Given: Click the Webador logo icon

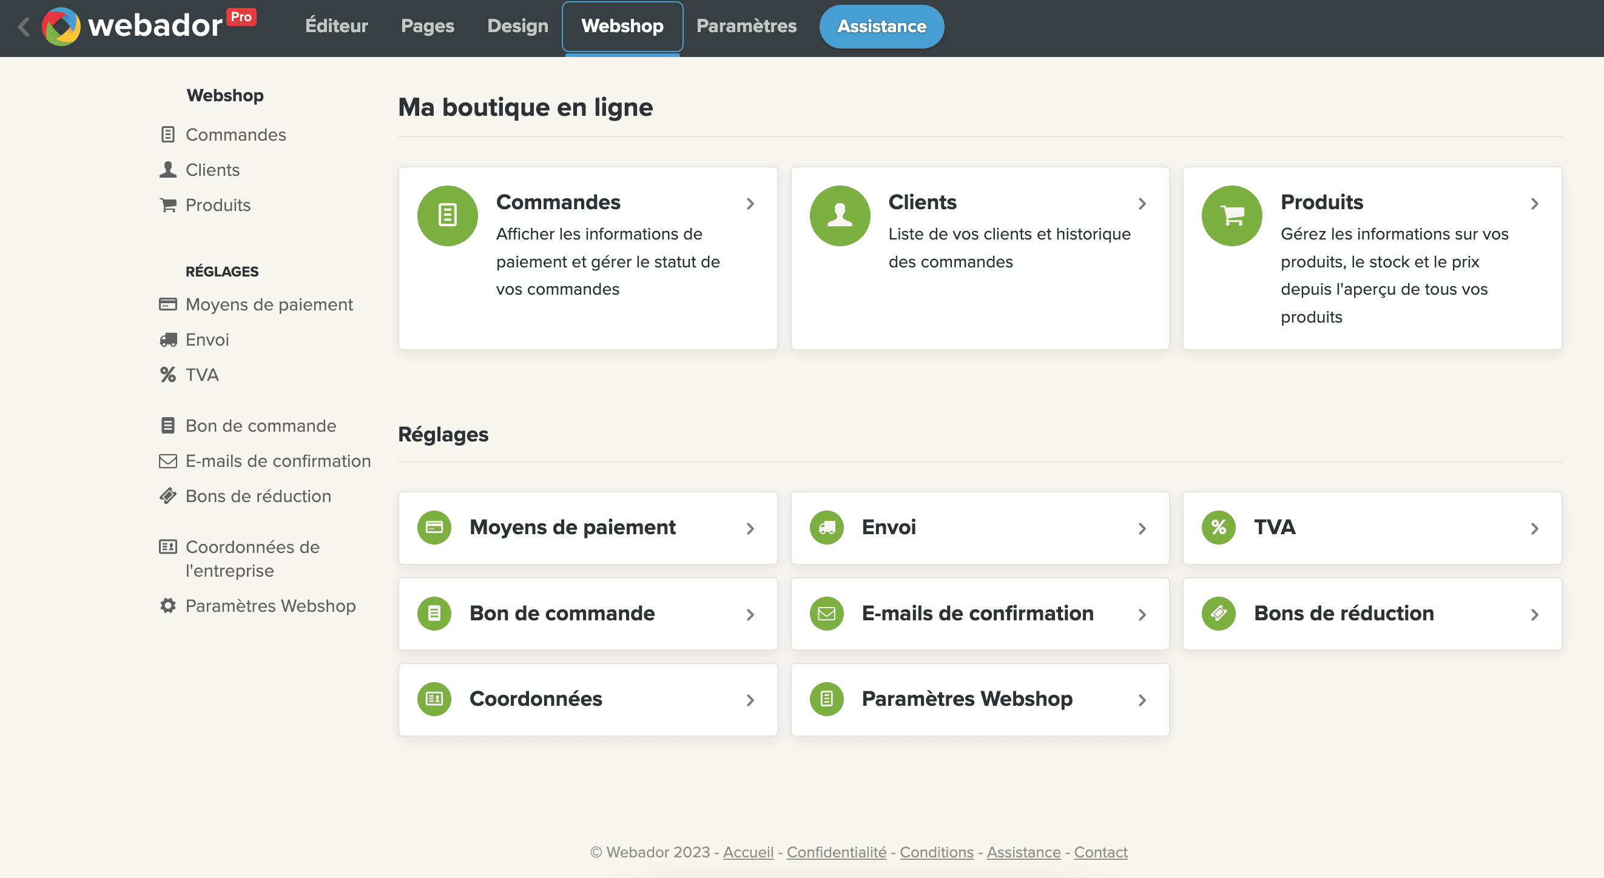Looking at the screenshot, I should tap(61, 26).
